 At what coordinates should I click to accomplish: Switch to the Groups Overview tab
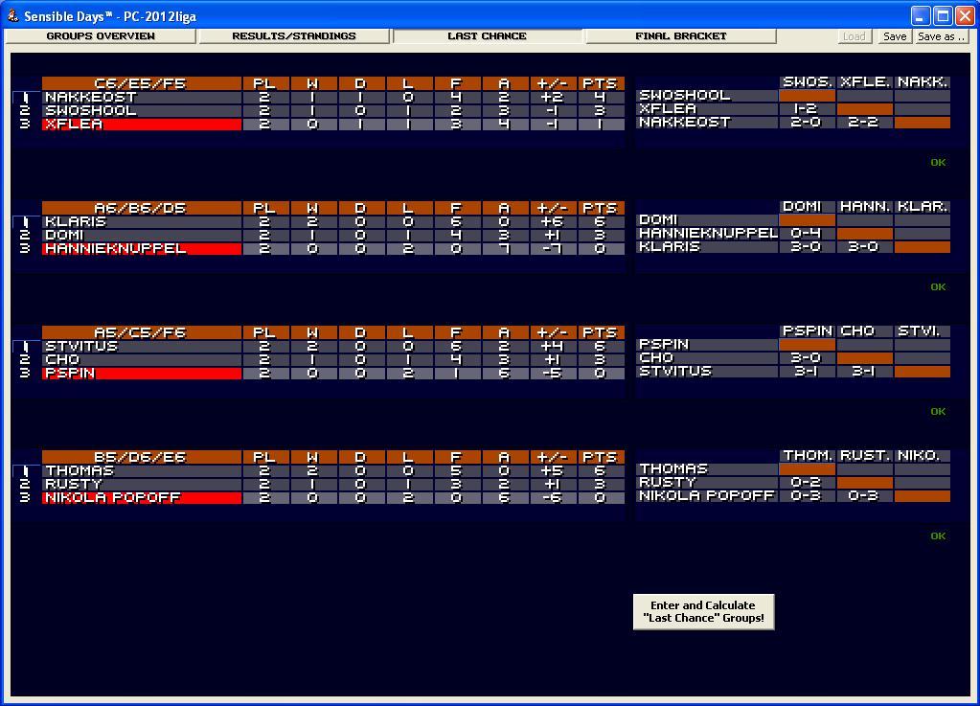pyautogui.click(x=101, y=36)
